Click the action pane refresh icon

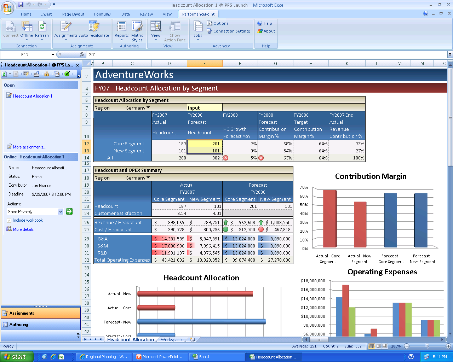[4, 74]
